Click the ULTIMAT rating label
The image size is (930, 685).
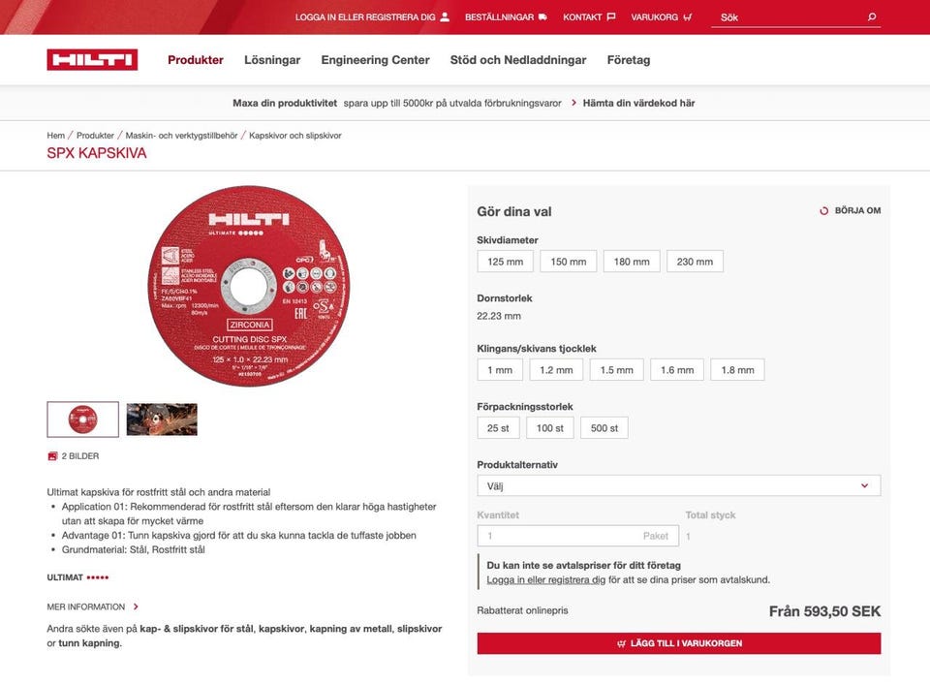65,577
